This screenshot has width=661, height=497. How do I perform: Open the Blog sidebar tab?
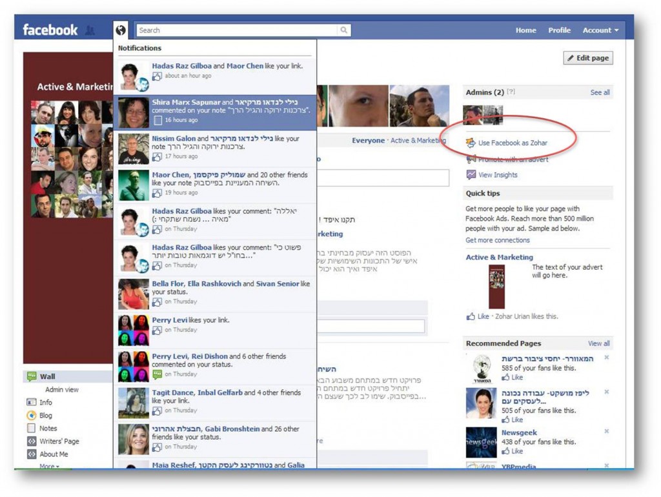[46, 416]
